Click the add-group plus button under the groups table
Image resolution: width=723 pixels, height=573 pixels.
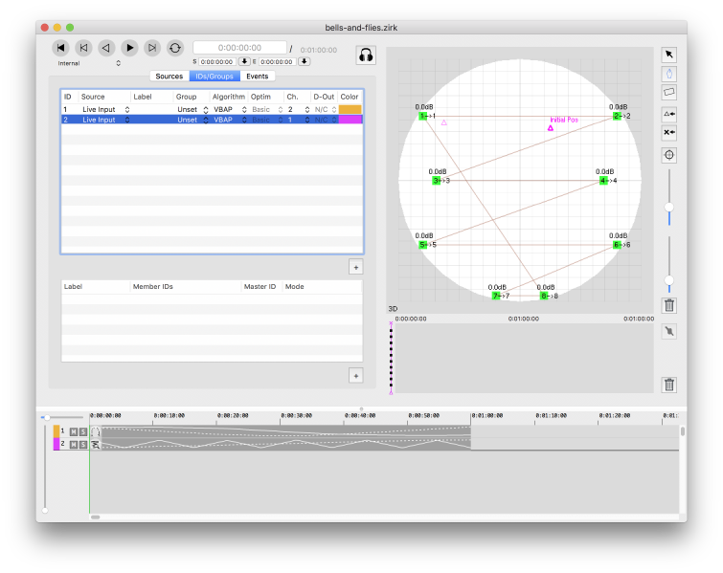[x=355, y=376]
